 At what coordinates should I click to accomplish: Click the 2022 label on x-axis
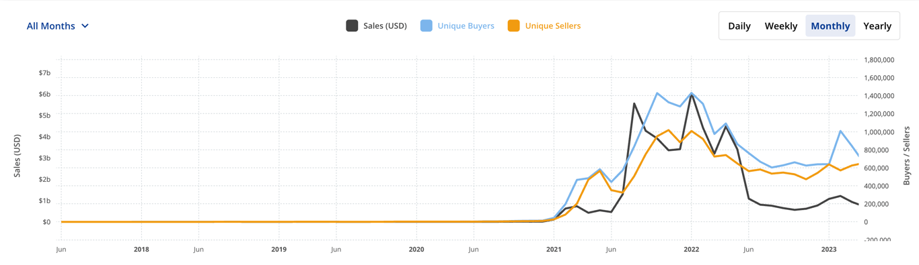(692, 250)
